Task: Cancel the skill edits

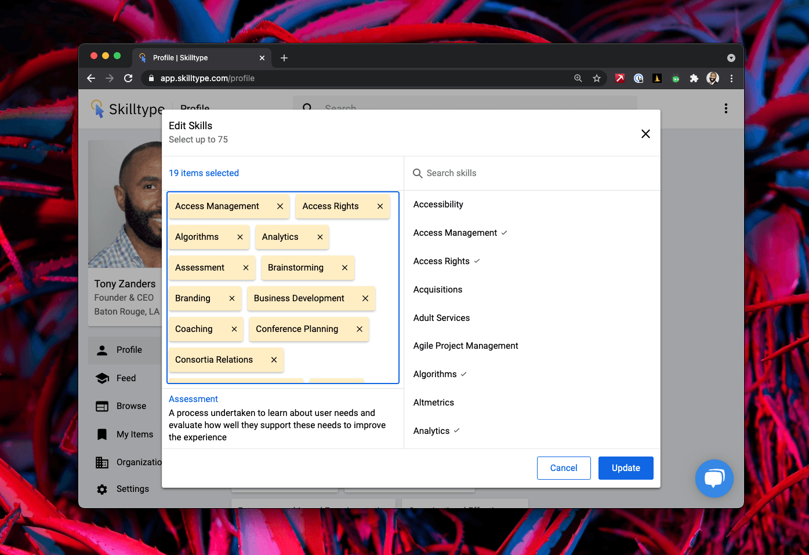Action: tap(563, 468)
